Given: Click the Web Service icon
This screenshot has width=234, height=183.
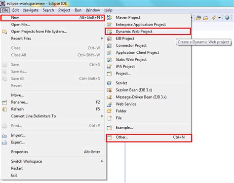Looking at the screenshot, I should (109, 104).
